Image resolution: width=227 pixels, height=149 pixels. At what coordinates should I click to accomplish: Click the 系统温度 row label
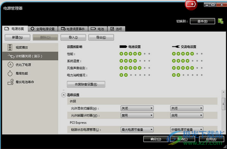pos(74,61)
